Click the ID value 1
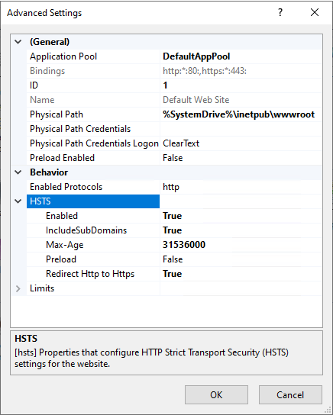The height and width of the screenshot is (415, 333). tap(165, 85)
